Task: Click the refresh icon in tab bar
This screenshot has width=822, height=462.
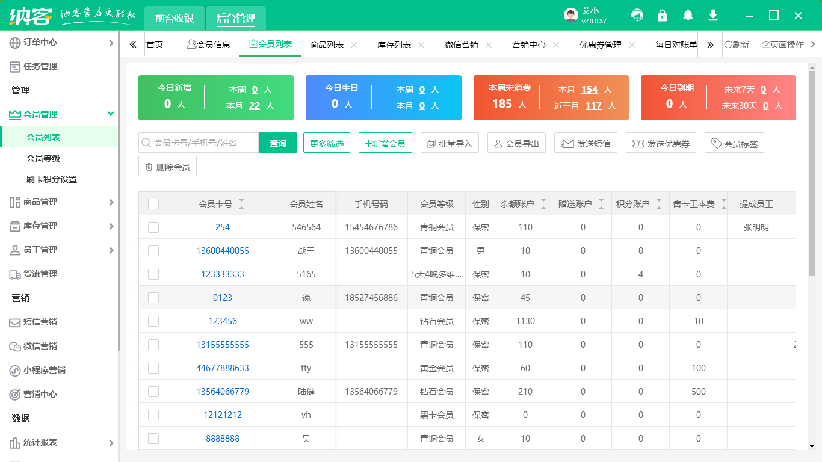Action: pos(728,45)
